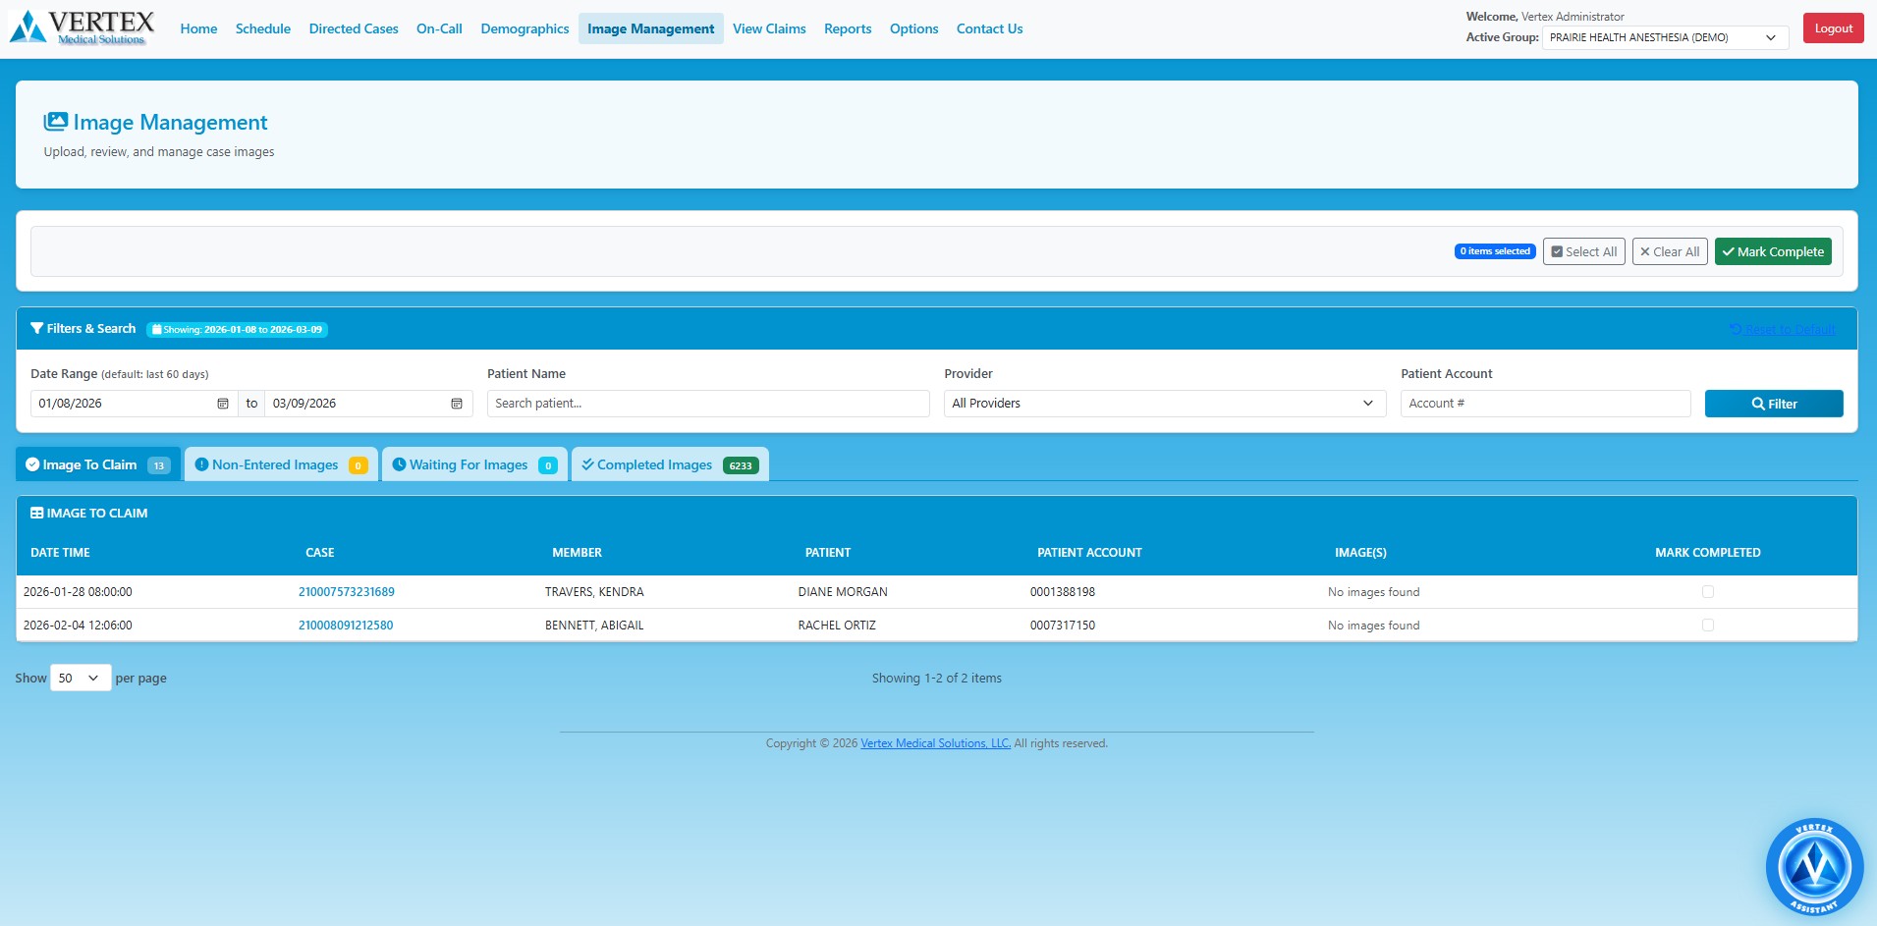Open the start date calendar picker

coord(222,403)
